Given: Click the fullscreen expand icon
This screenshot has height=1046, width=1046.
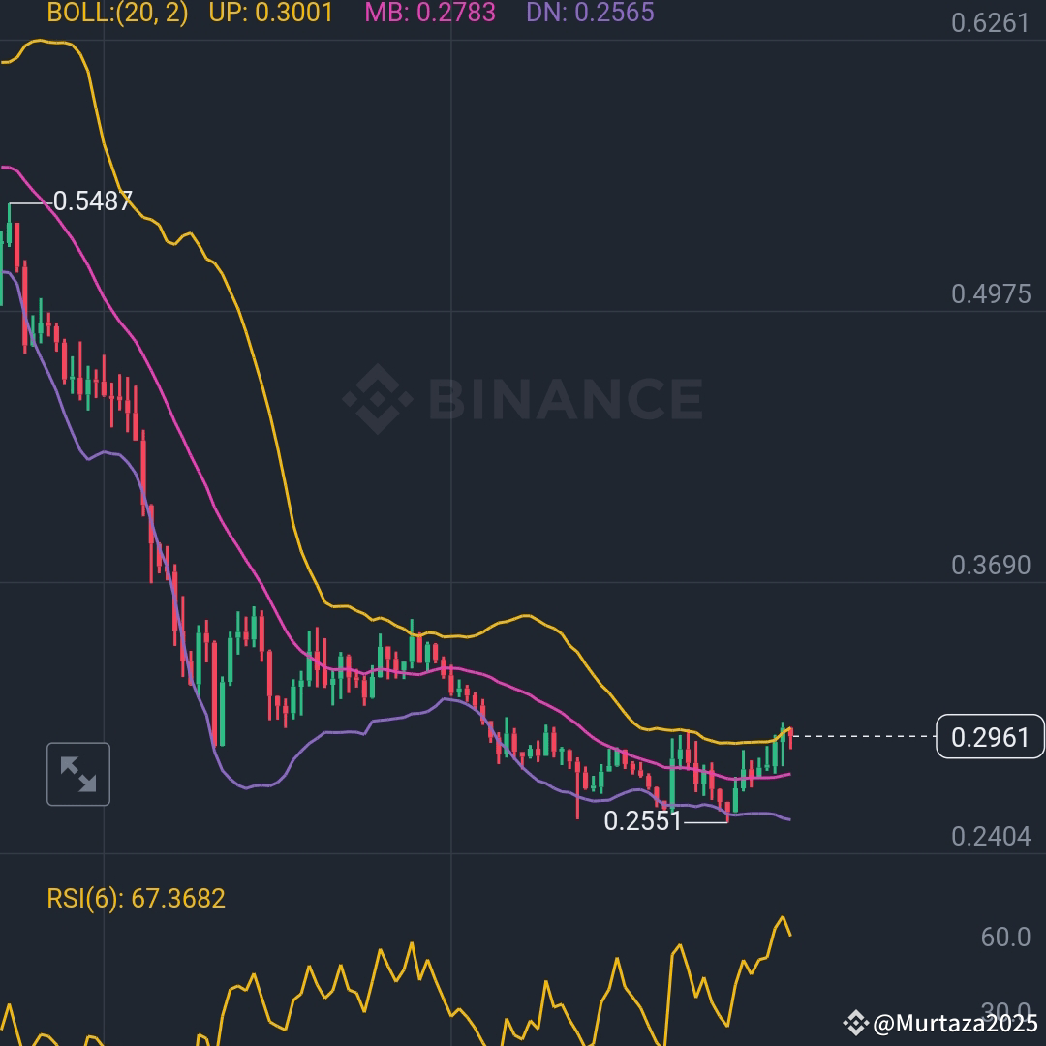Looking at the screenshot, I should click(77, 773).
